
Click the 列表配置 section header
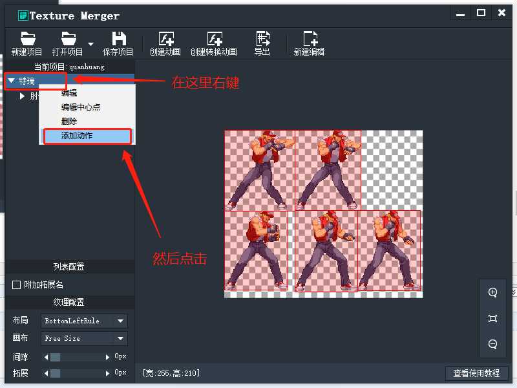[x=69, y=266]
